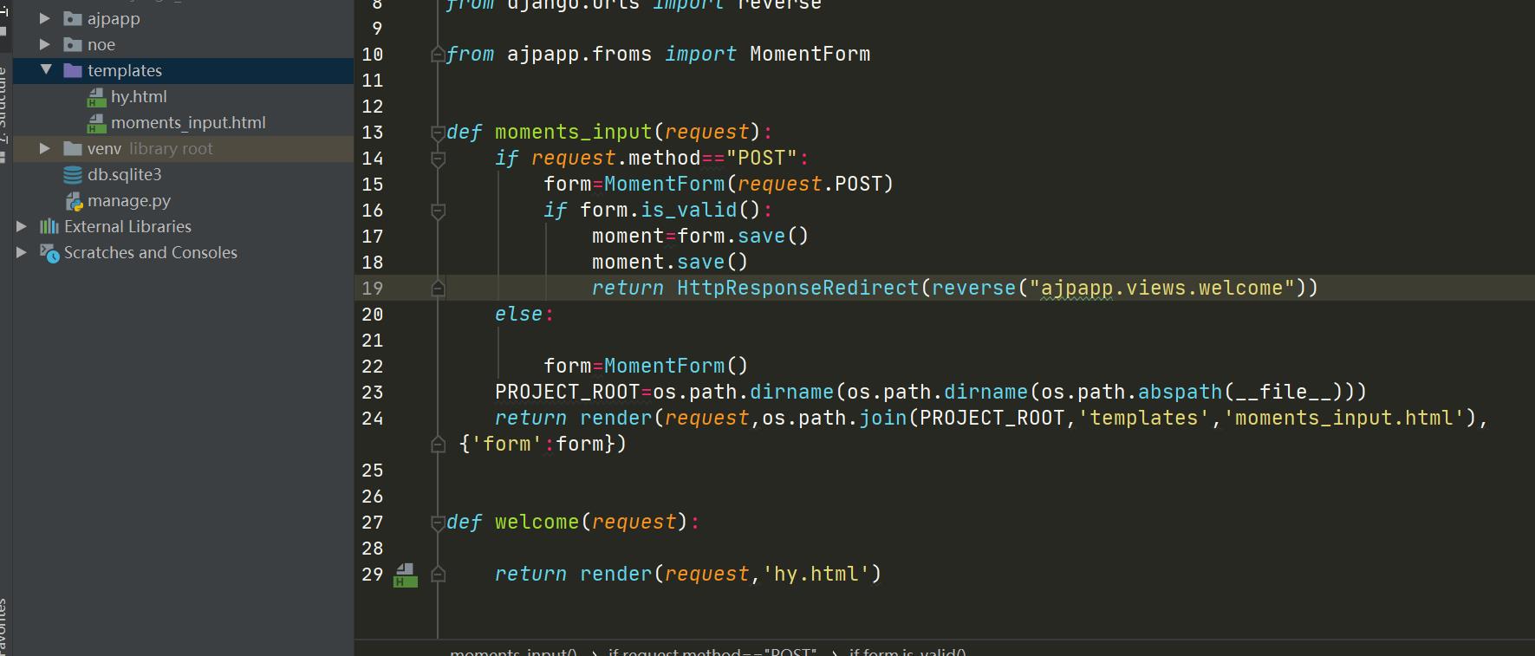Click the db.sqlite3 database icon
This screenshot has height=656, width=1535.
pyautogui.click(x=73, y=174)
